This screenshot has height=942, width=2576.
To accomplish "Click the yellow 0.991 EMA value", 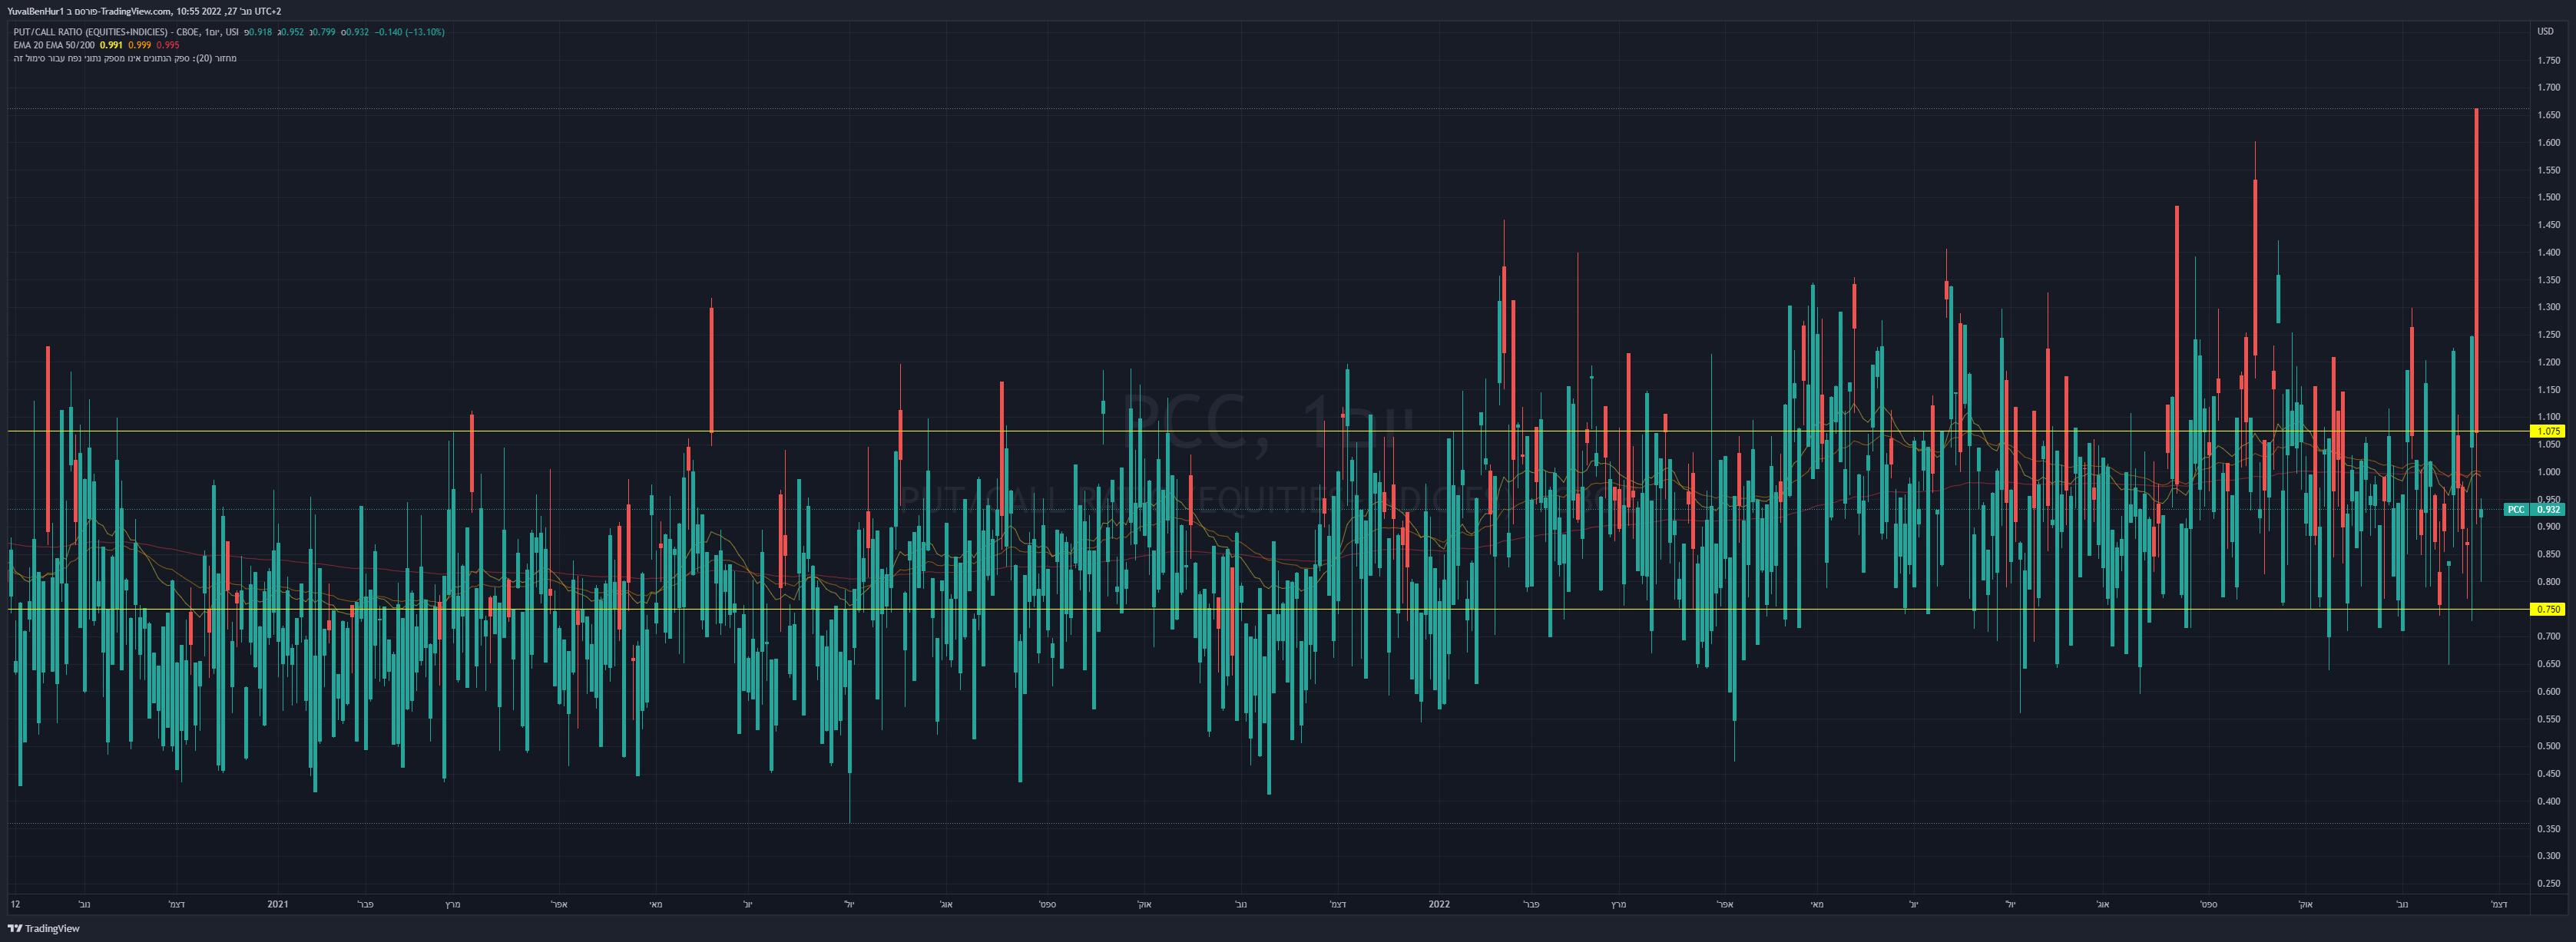I will (x=111, y=45).
